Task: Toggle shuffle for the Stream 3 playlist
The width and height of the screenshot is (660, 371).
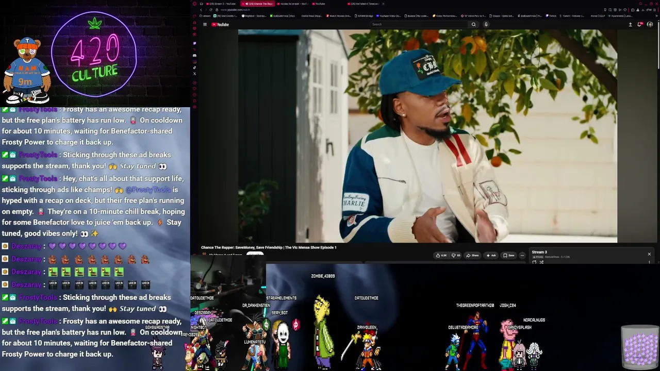Action: coord(541,262)
